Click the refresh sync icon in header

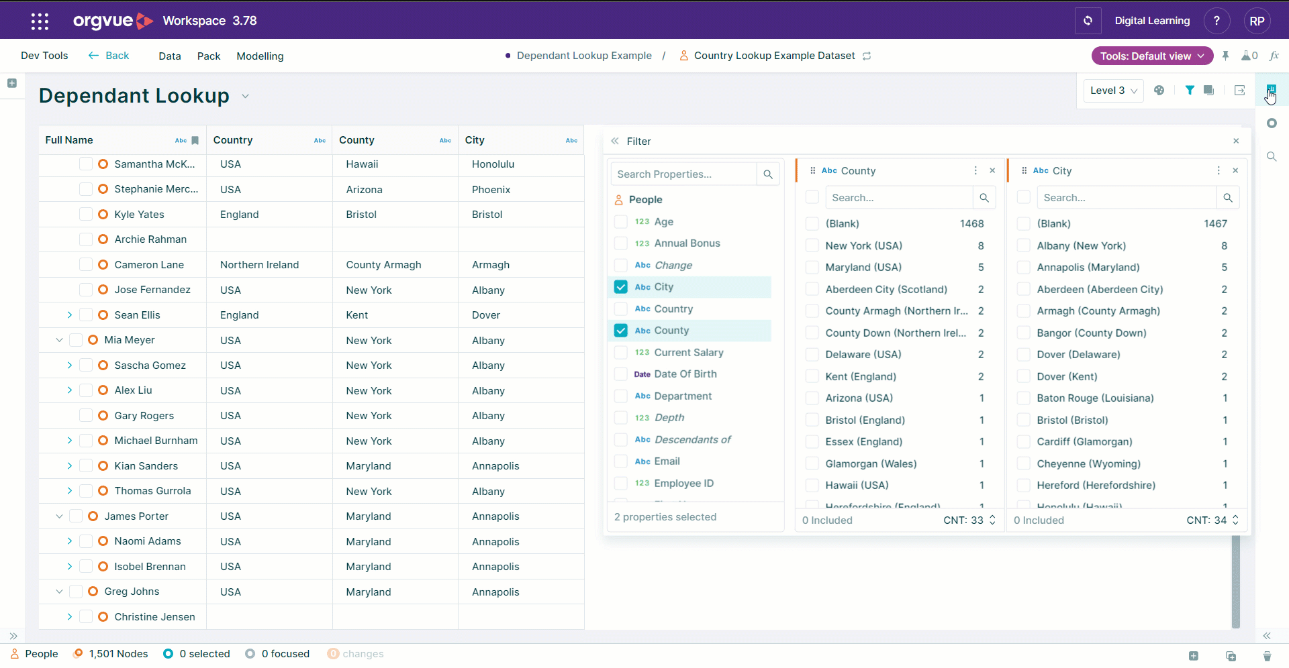[x=1088, y=21]
